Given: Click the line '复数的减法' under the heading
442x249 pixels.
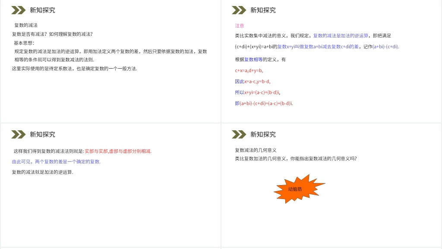Looking at the screenshot, I should [26, 25].
